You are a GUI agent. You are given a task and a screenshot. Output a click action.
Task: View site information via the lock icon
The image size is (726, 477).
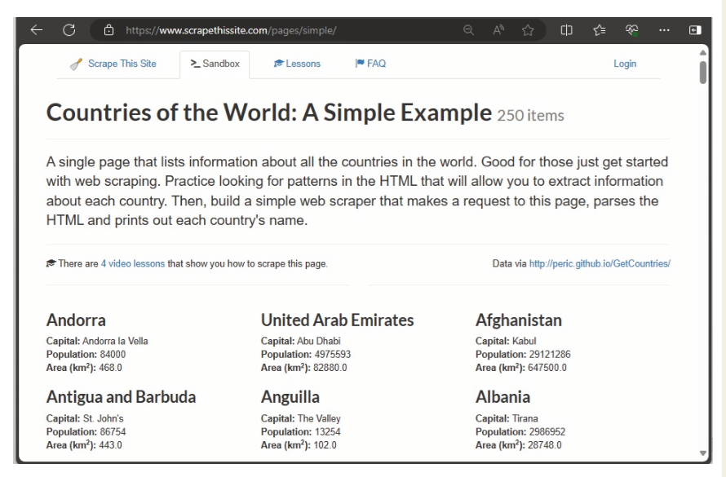[108, 30]
